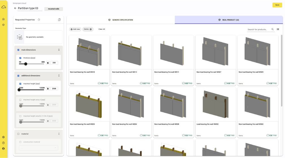285x158 pixels.
Task: Click the 'Requested Properties' heading
Action: click(25, 20)
